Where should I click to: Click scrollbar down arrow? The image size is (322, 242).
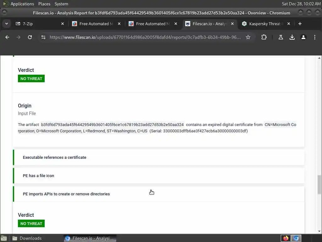[x=319, y=231]
